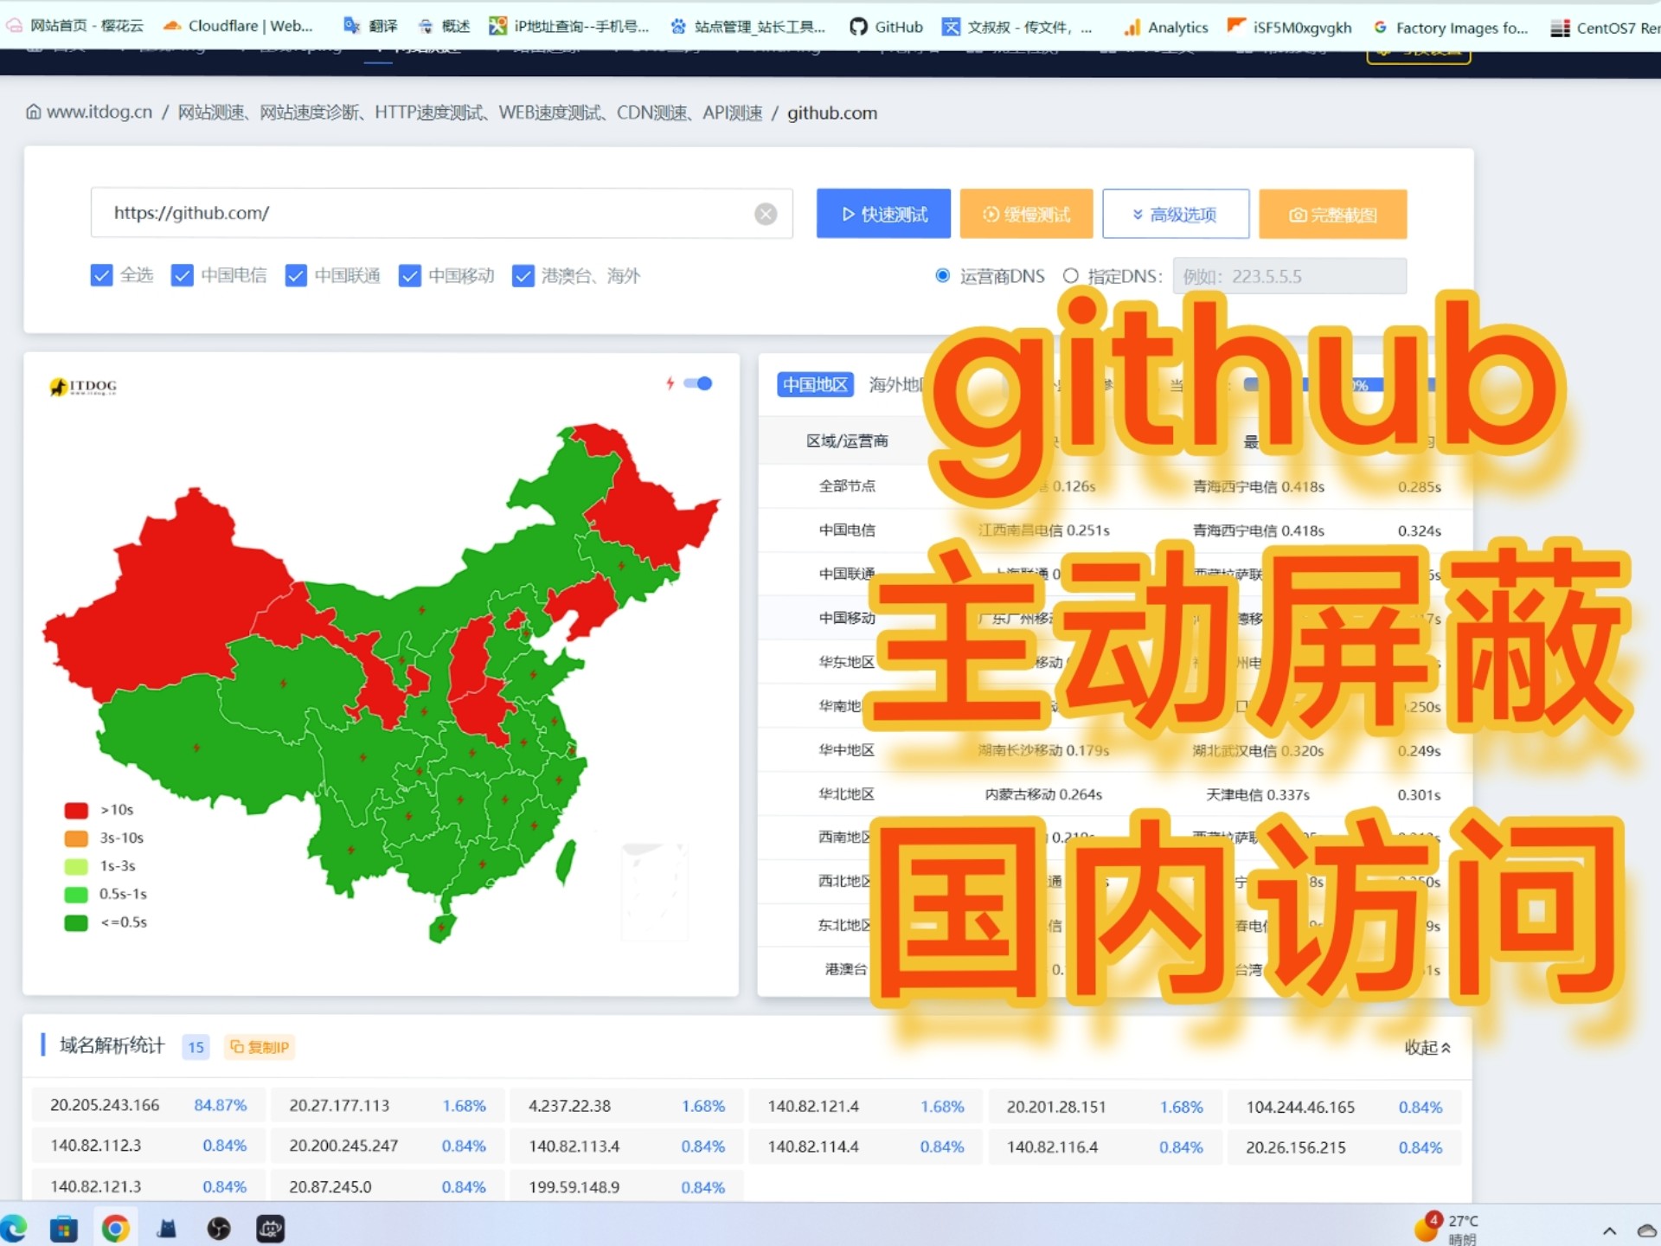Open Cloudflare bookmark icon
Image resolution: width=1661 pixels, height=1246 pixels.
click(172, 26)
